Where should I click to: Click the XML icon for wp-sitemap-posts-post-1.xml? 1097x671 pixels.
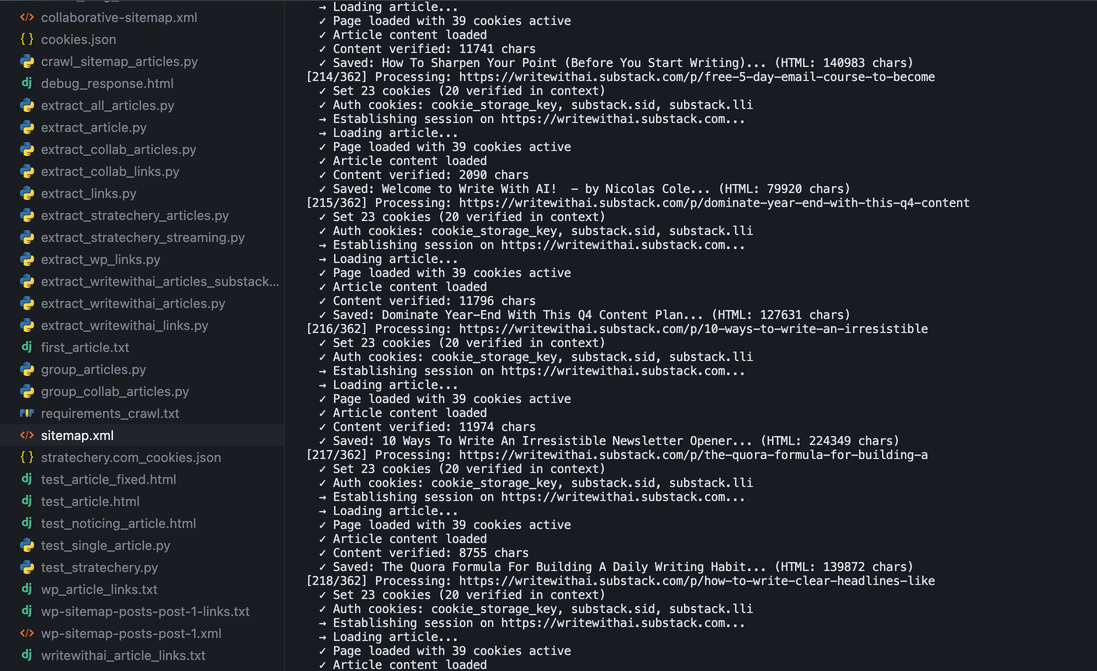[27, 633]
